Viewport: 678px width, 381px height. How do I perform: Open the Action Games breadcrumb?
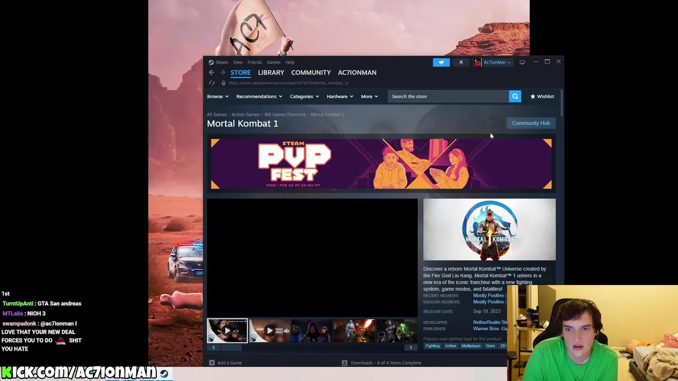[245, 114]
